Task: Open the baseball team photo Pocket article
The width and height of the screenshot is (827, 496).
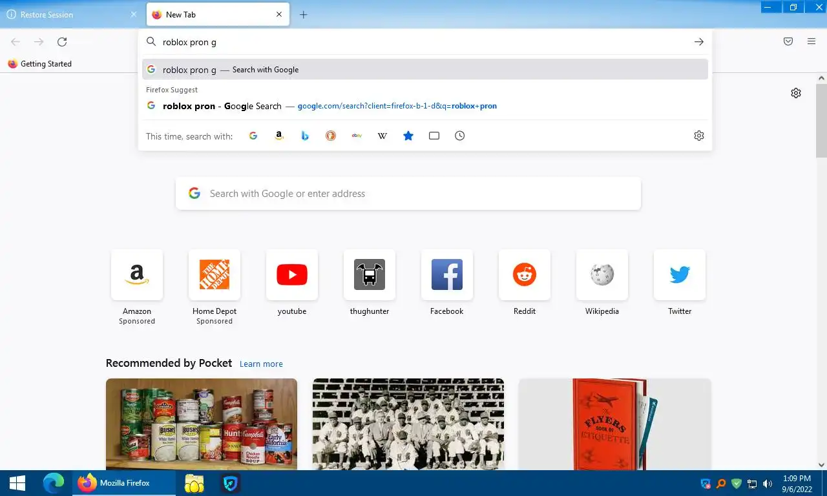Action: (408, 424)
